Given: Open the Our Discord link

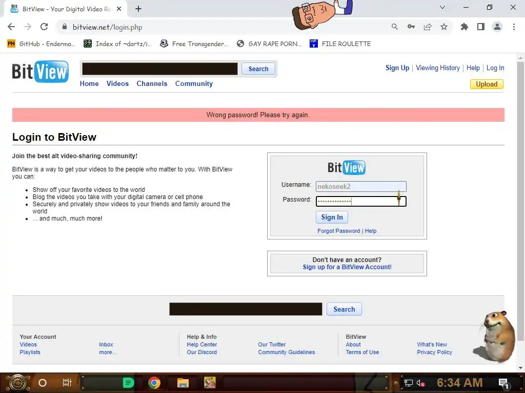Looking at the screenshot, I should [201, 352].
